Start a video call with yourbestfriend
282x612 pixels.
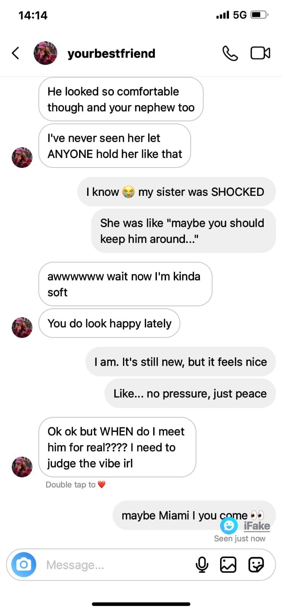click(260, 53)
